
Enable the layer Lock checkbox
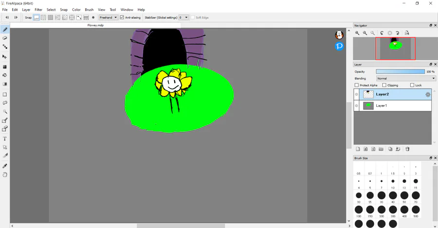click(412, 85)
